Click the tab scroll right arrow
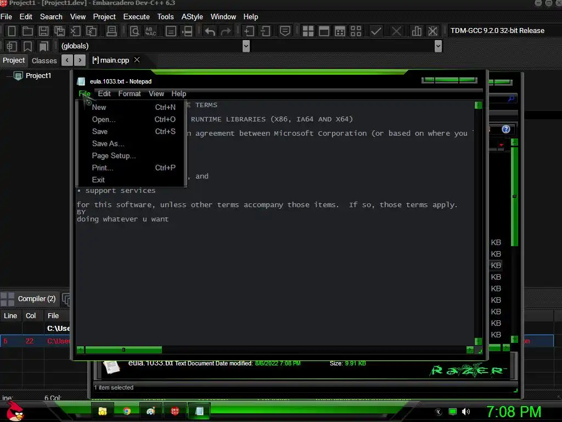 [x=80, y=60]
